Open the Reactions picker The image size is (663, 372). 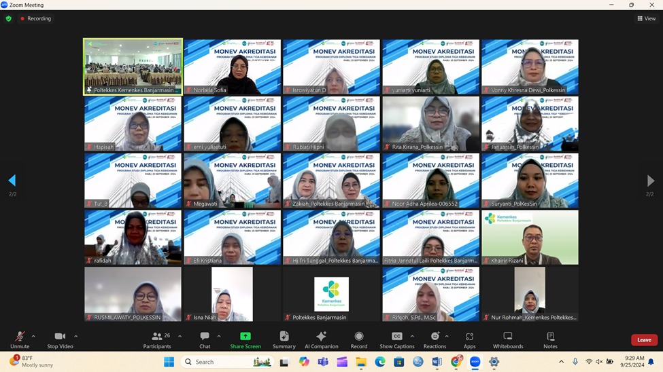pyautogui.click(x=435, y=339)
